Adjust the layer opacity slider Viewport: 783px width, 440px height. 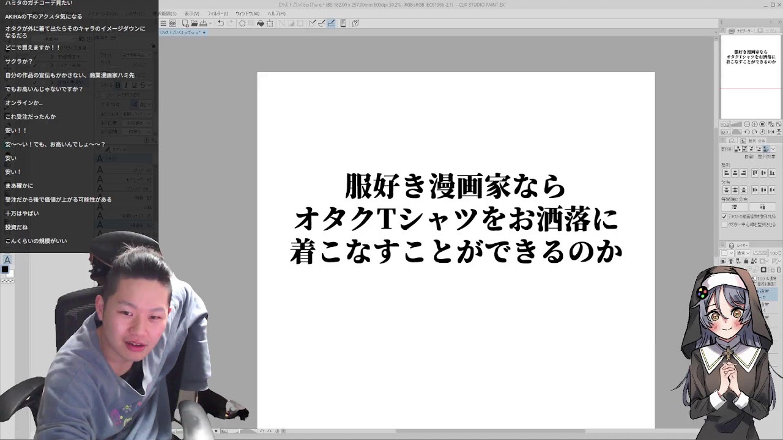pyautogui.click(x=760, y=253)
